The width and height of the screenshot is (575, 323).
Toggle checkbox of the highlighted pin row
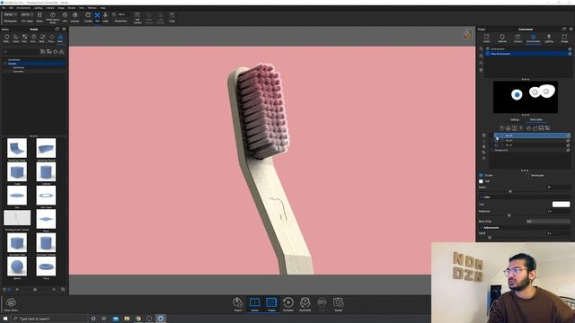coord(497,135)
